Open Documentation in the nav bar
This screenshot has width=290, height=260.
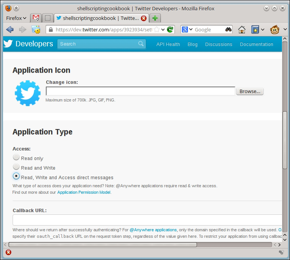(x=256, y=44)
